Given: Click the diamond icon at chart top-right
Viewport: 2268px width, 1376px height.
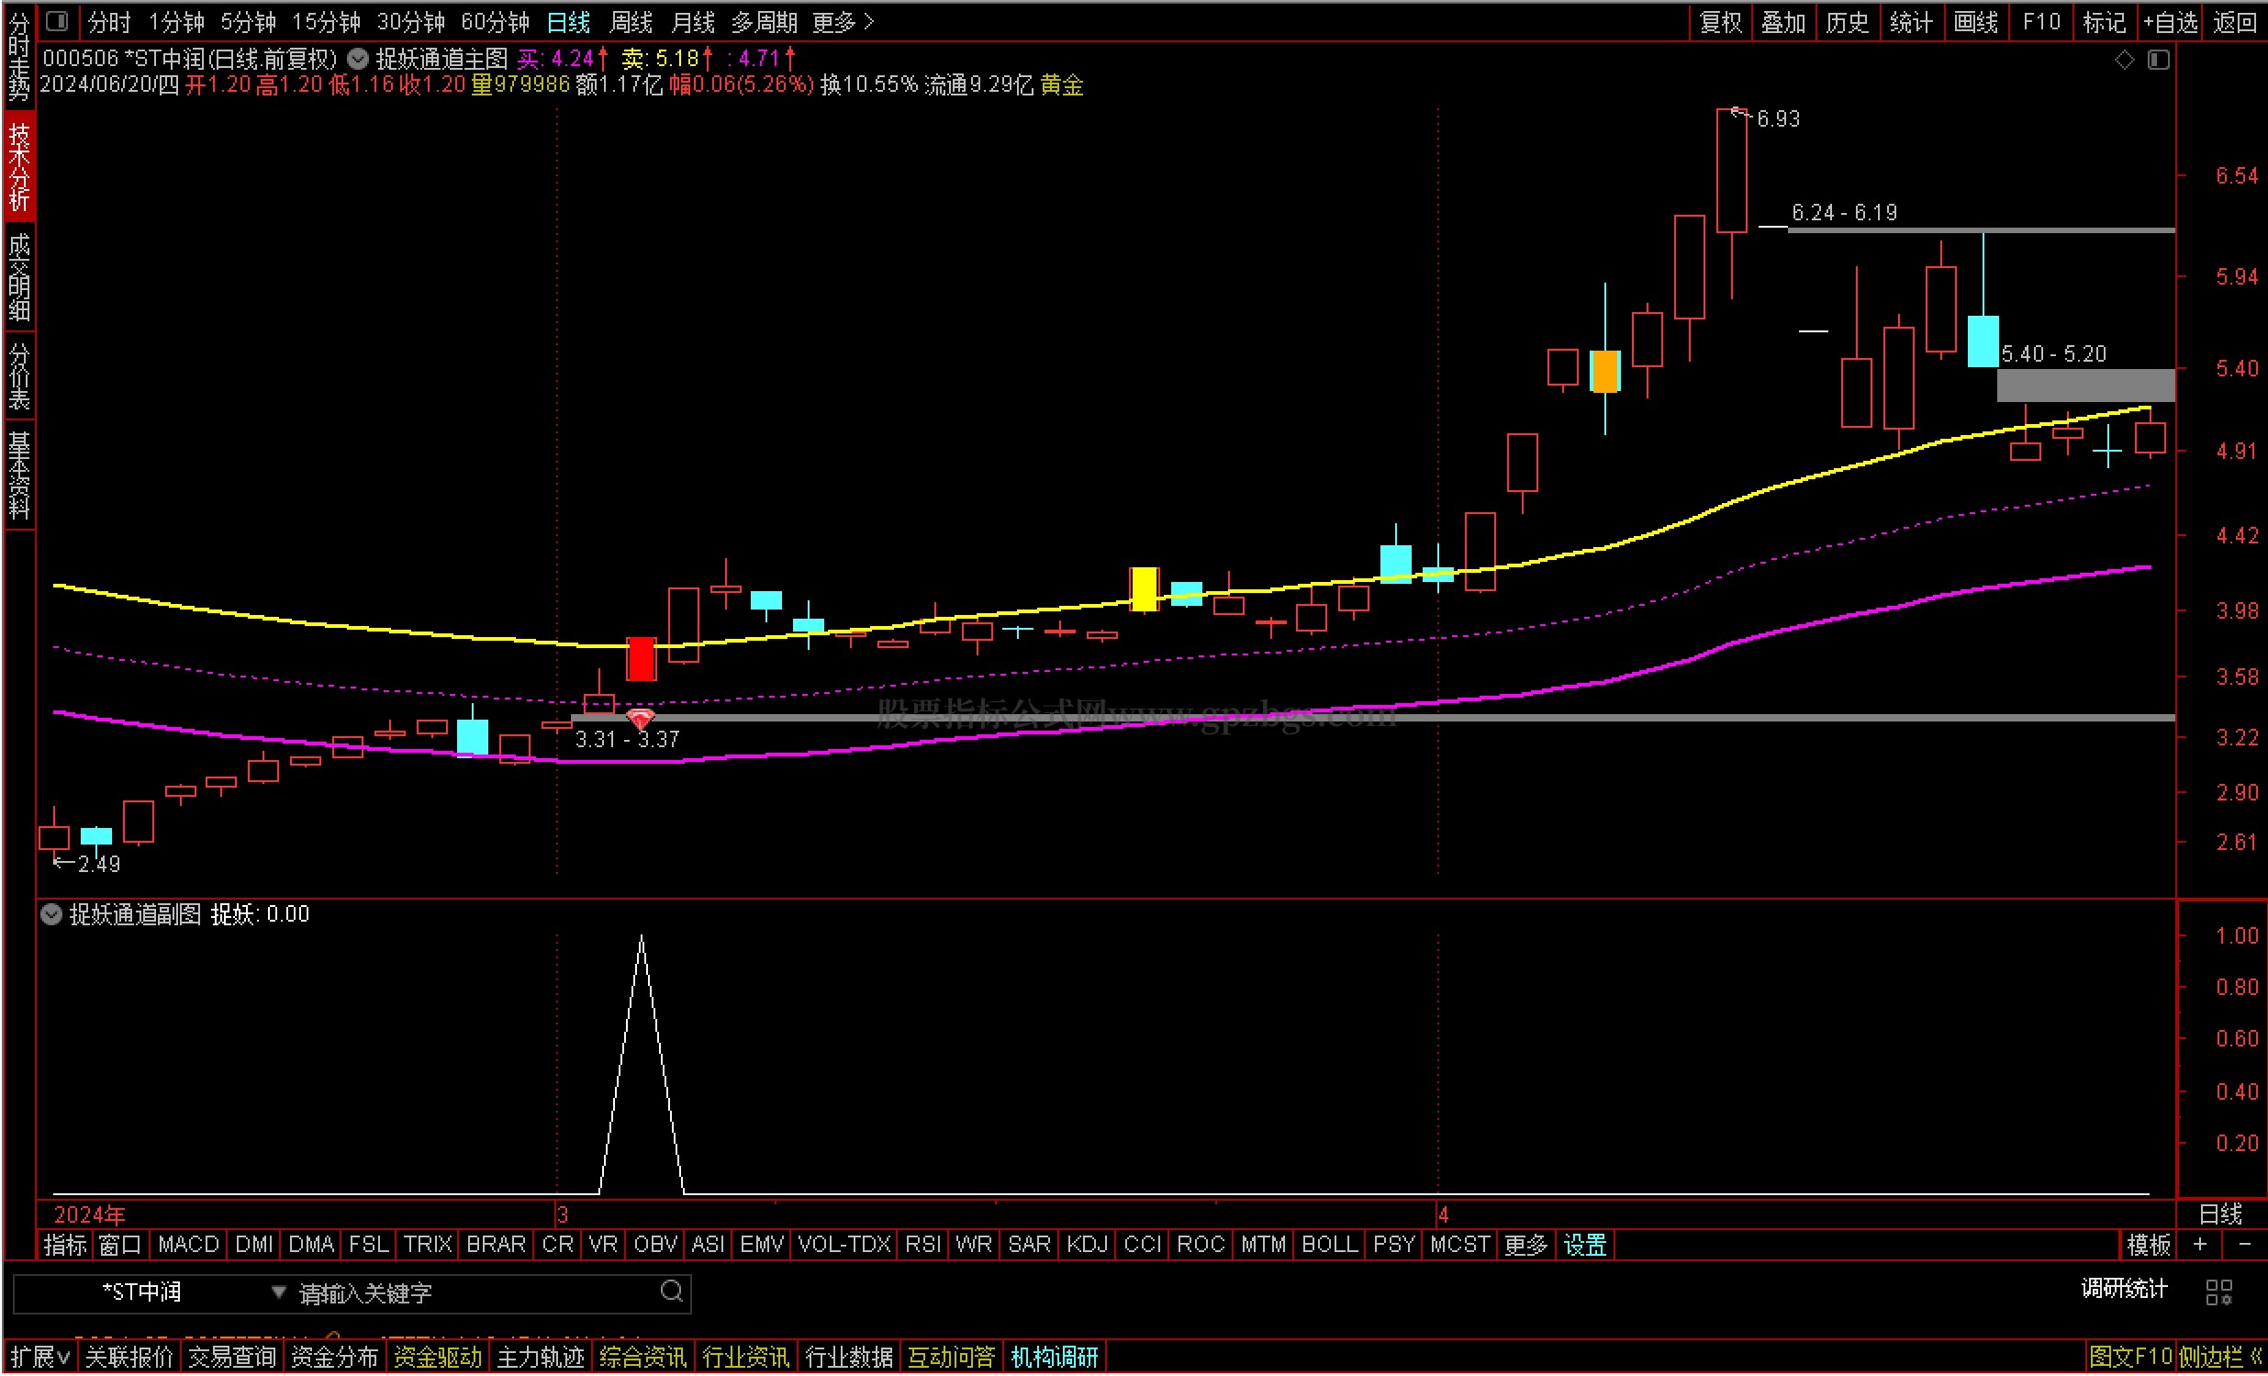Looking at the screenshot, I should (2125, 60).
